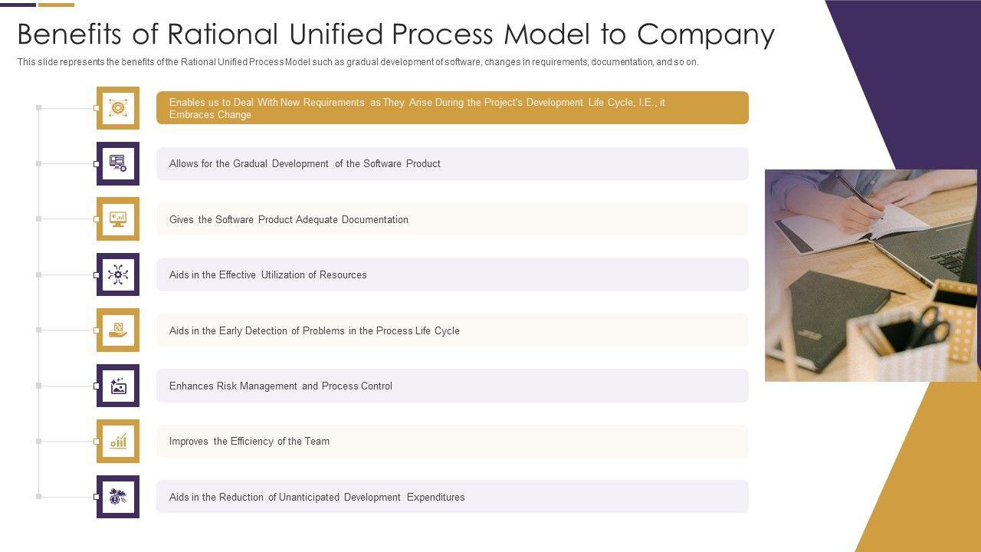Click 'Enhances Risk Management and Process Control' box

452,386
